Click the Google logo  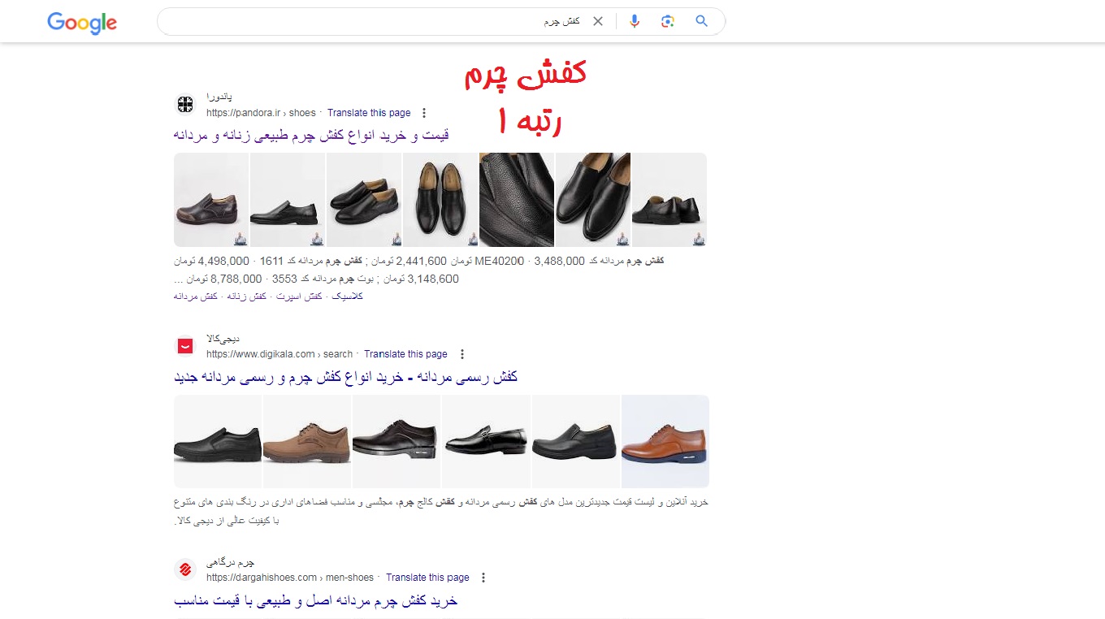coord(82,23)
